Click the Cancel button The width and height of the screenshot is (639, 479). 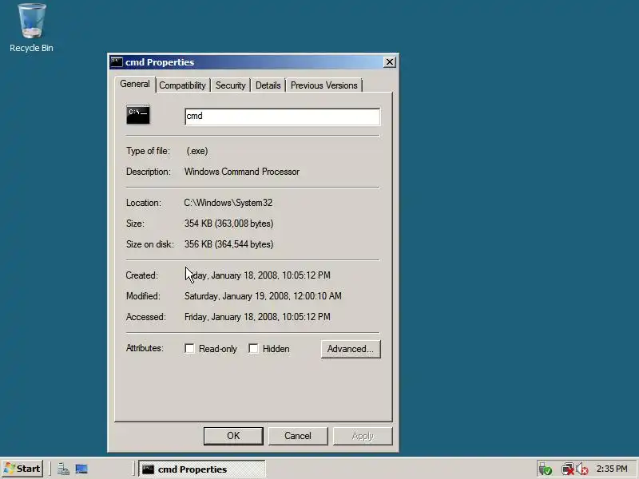[x=298, y=436]
